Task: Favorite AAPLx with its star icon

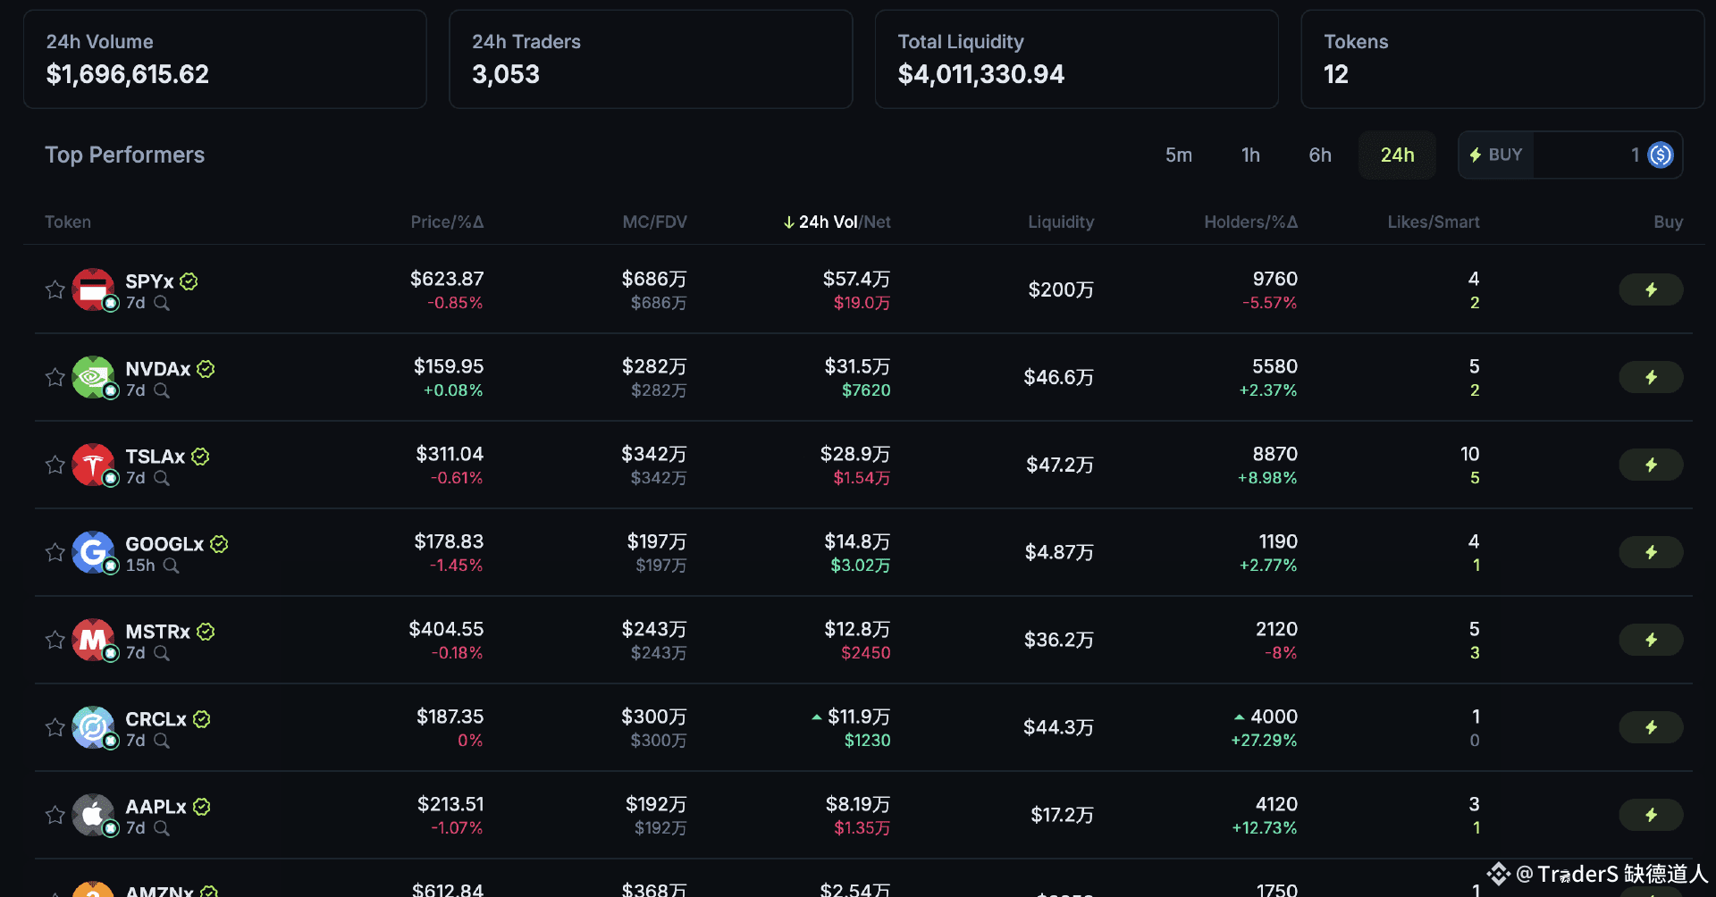Action: point(55,815)
